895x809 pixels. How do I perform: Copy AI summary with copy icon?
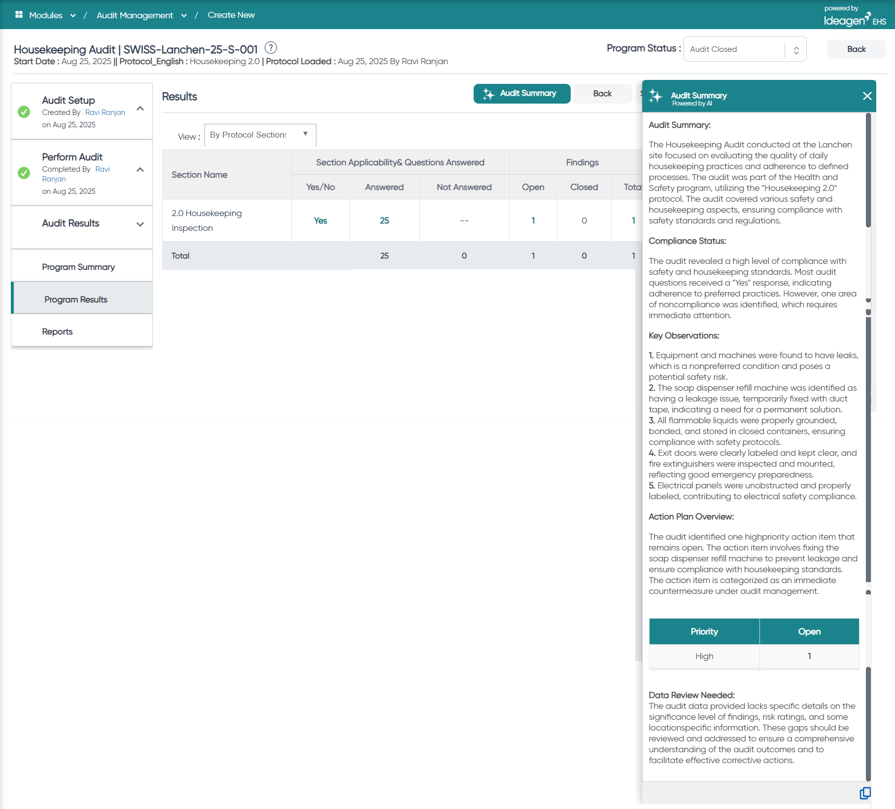tap(865, 793)
